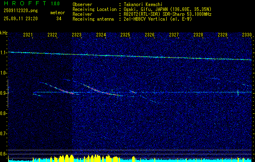Viewport: 255px width, 162px height.
Task: Click the Receiving Location label
Action: click(94, 9)
